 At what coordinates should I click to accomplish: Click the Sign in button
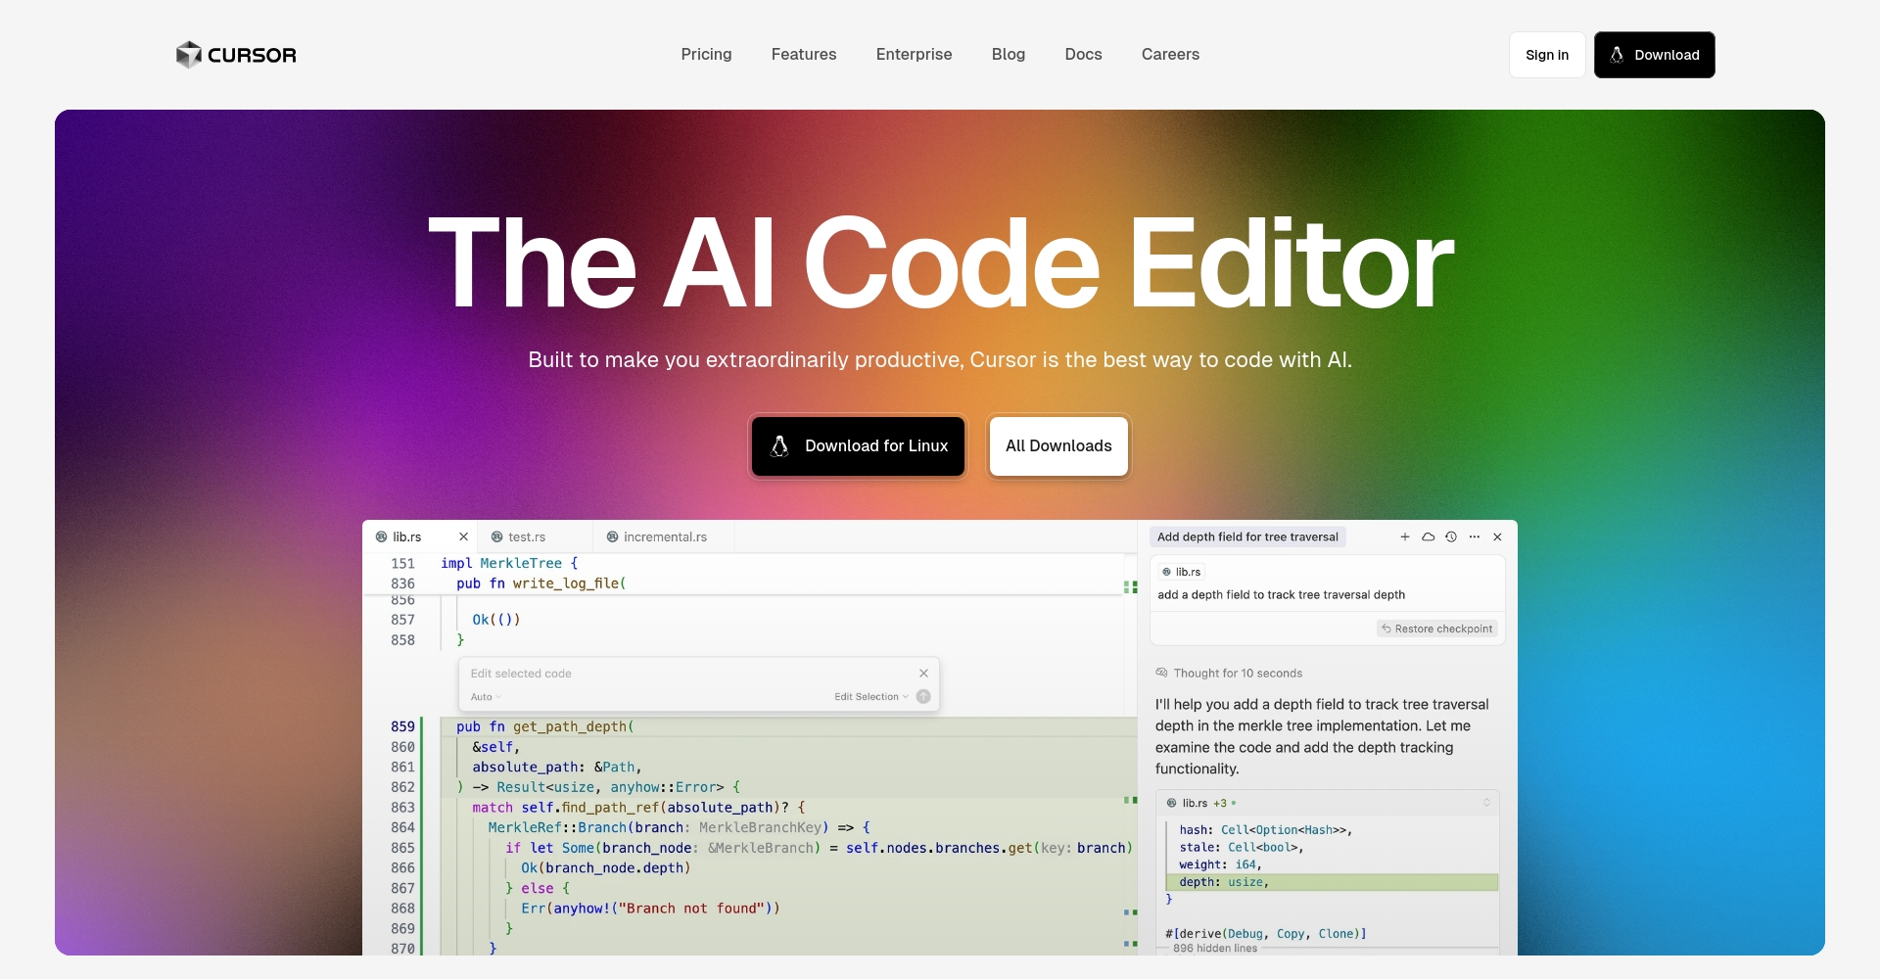[1546, 55]
